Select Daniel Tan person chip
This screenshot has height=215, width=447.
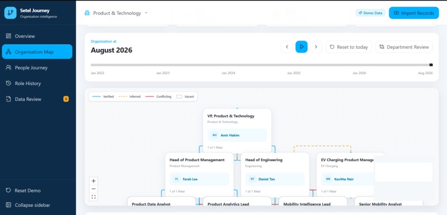point(275,179)
